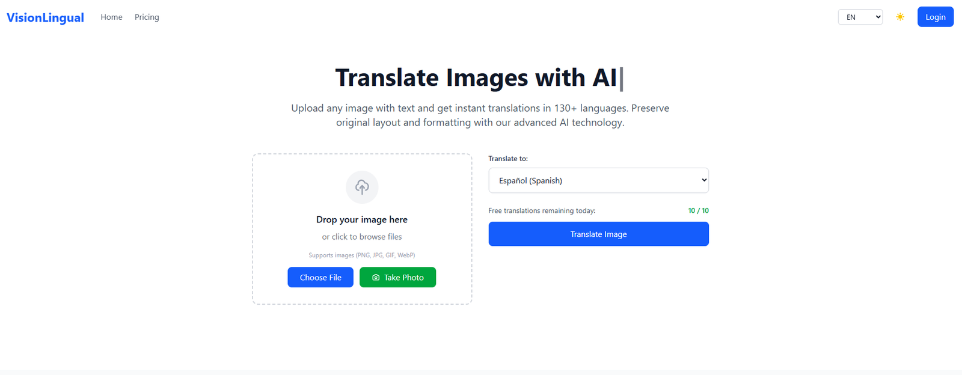The height and width of the screenshot is (375, 962).
Task: Click the 'Translate to:' label
Action: [x=508, y=159]
